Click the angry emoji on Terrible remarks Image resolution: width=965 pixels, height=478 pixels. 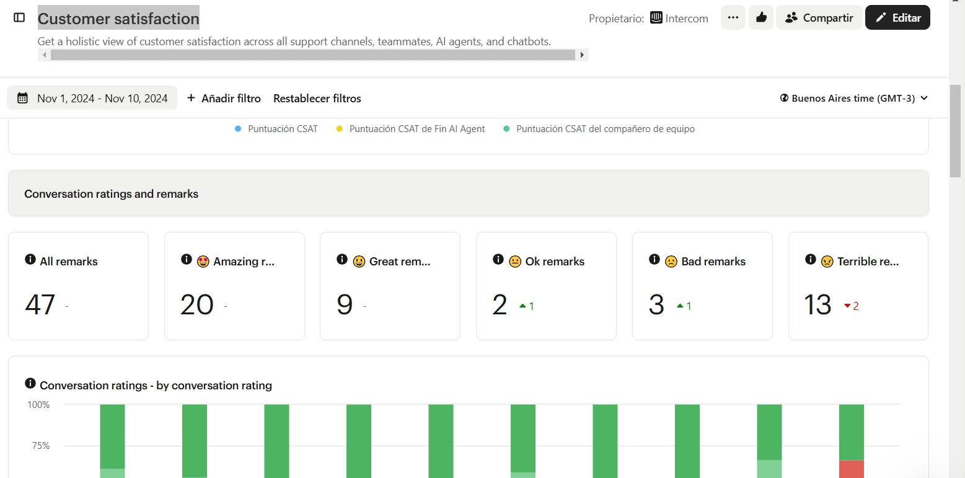pyautogui.click(x=827, y=262)
